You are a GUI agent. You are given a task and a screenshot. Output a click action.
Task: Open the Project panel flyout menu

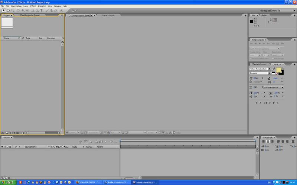click(62, 15)
